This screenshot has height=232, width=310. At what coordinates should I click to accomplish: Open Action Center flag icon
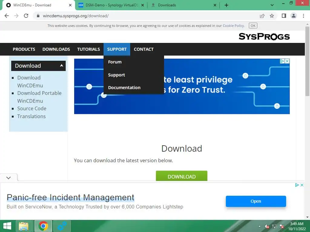coord(282,226)
